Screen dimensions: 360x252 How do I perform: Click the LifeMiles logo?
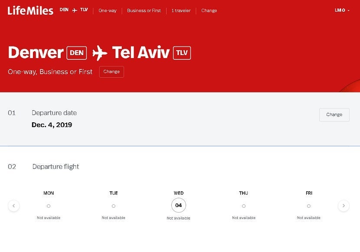(x=30, y=10)
